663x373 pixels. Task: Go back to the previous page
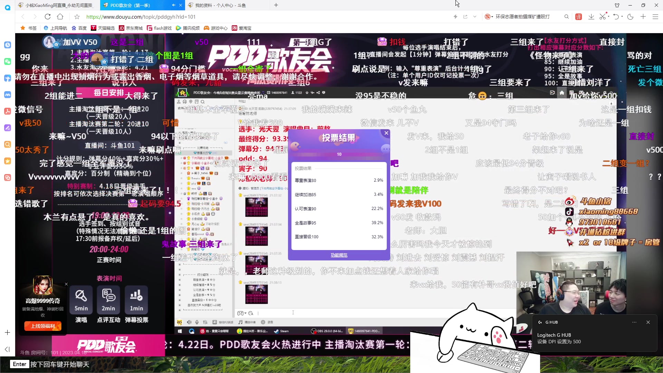(23, 17)
